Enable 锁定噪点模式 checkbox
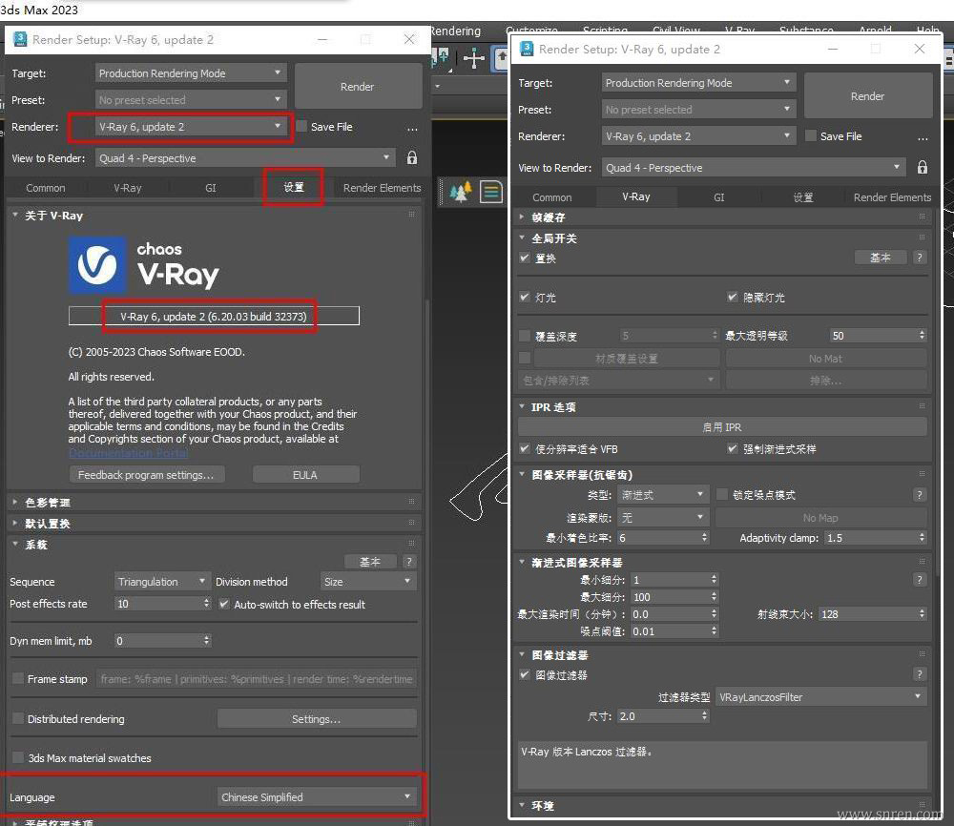 click(x=722, y=494)
